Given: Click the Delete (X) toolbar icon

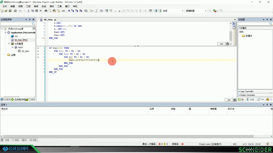Looking at the screenshot, I should click(x=41, y=11).
